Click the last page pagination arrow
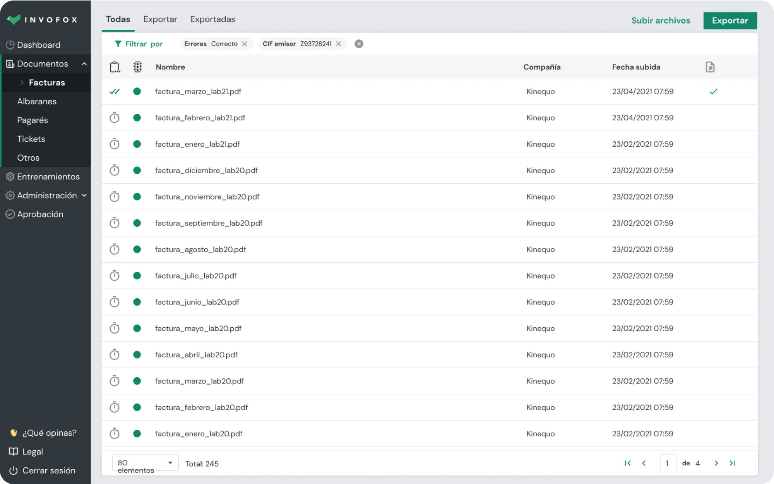Image resolution: width=774 pixels, height=484 pixels. pos(733,463)
